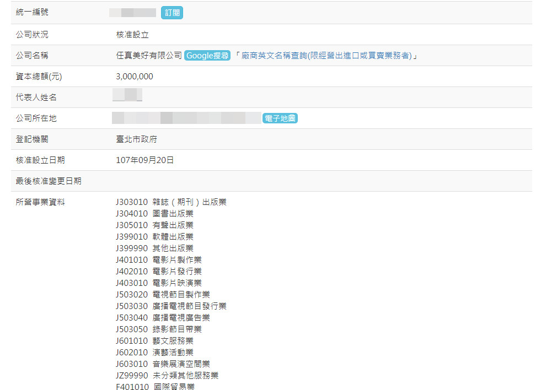Click the capital amount 3,000,000
The height and width of the screenshot is (390, 541).
click(135, 77)
